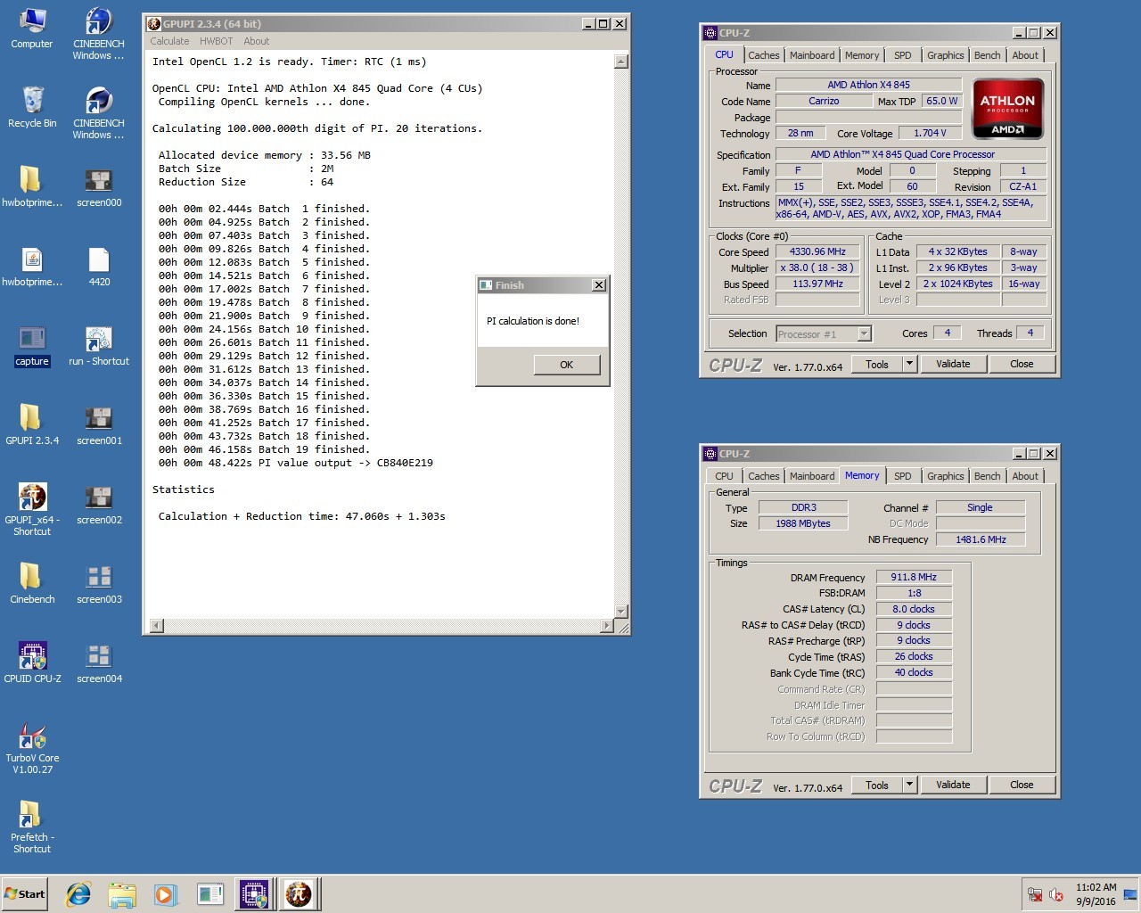Open Bench tab in top CPU-Z window
Viewport: 1141px width, 913px height.
point(987,55)
